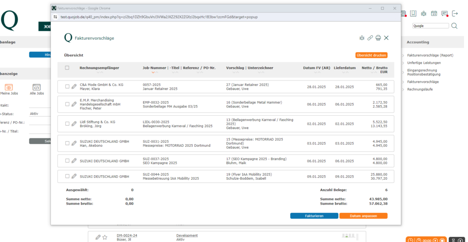Print using the printer icon in popup header
The image size is (468, 242).
pyautogui.click(x=378, y=38)
